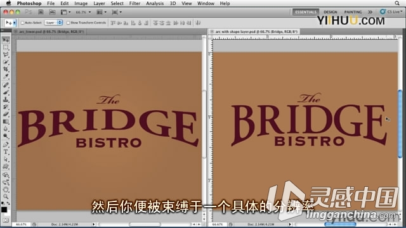Select the Clone Stamp tool
This screenshot has width=406, height=228.
(6, 99)
